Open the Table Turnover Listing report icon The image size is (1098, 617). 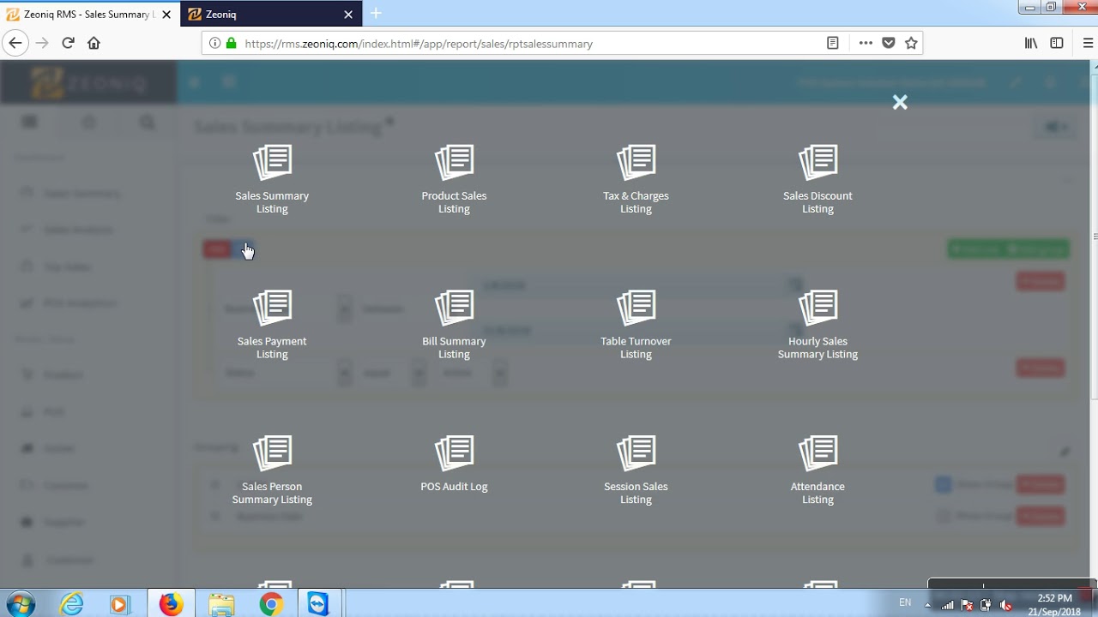coord(636,308)
